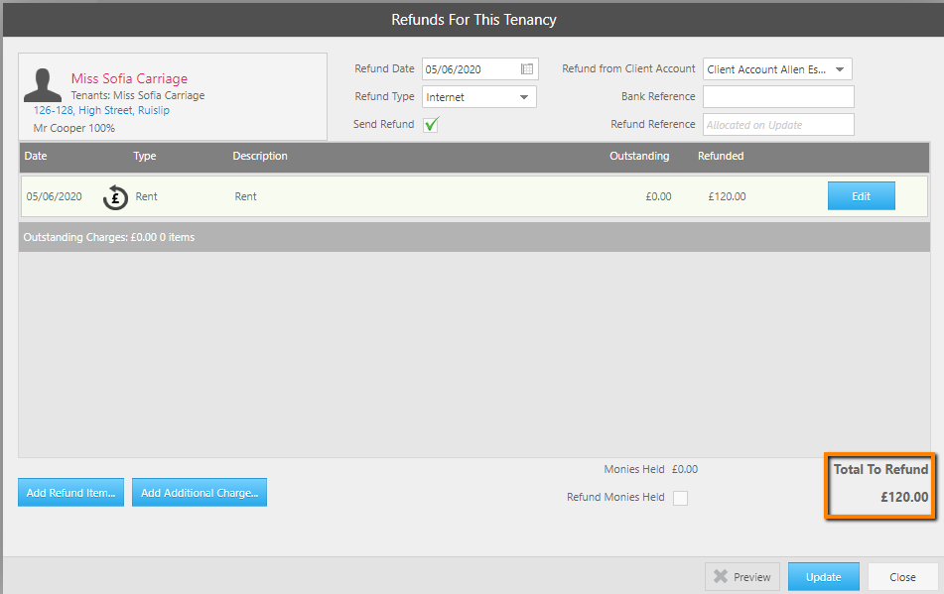
Task: Tick the Refund Monies Held checkbox
Action: 680,498
